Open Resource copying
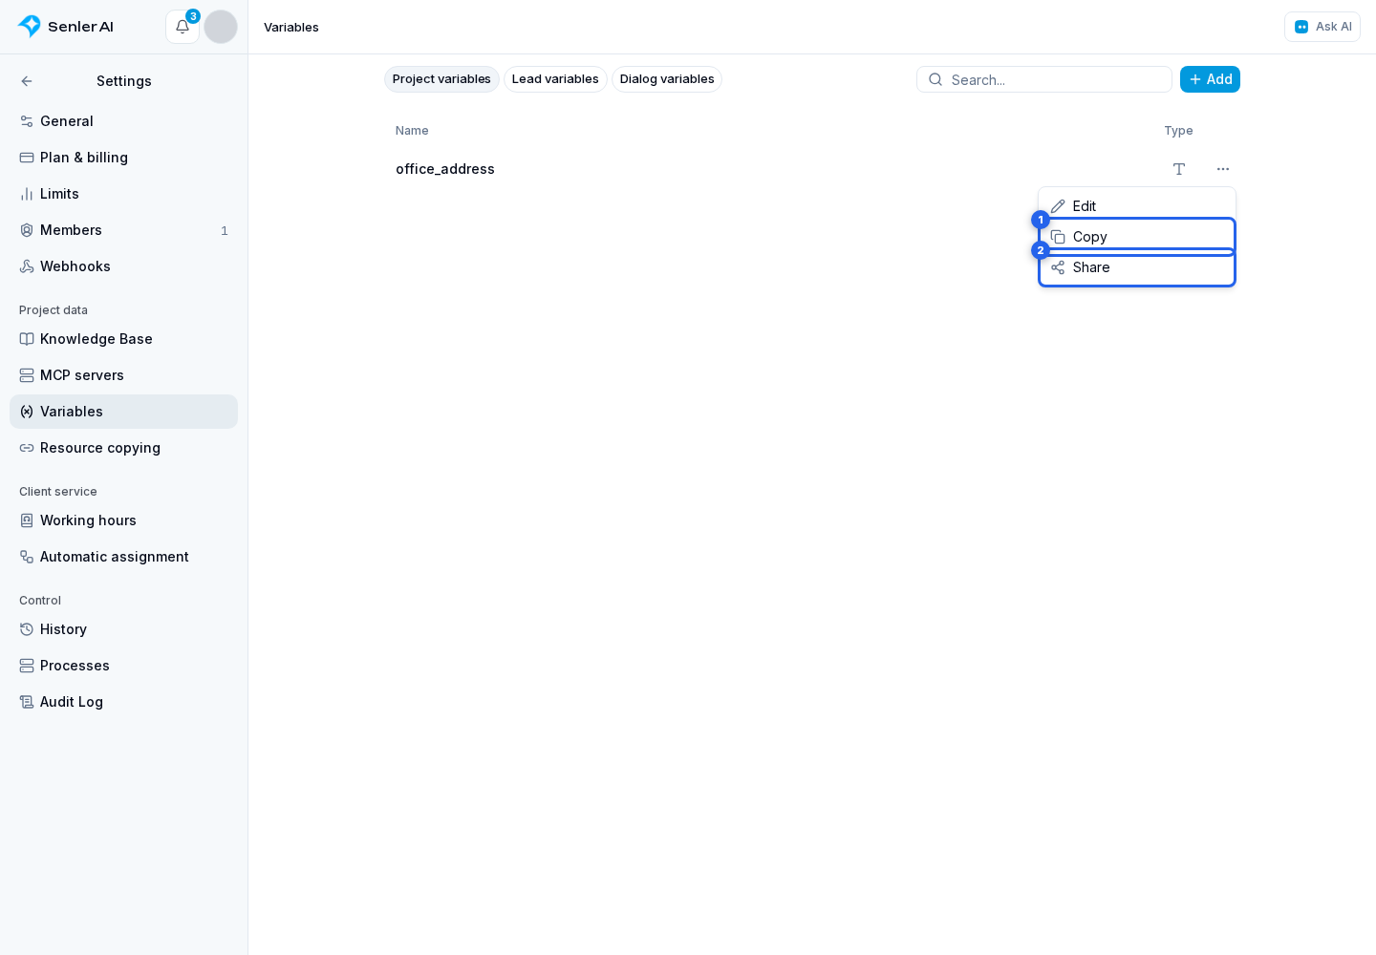Screen dimensions: 1376x955 (x=123, y=448)
